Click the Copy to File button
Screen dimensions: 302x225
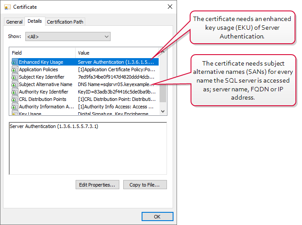click(x=145, y=185)
